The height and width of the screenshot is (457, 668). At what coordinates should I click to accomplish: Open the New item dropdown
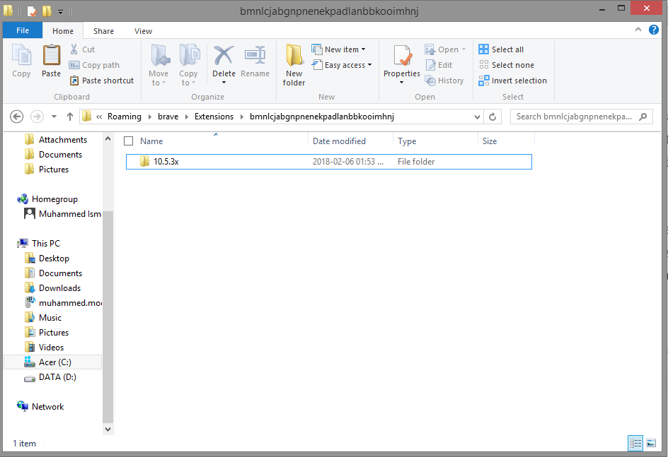click(x=339, y=49)
